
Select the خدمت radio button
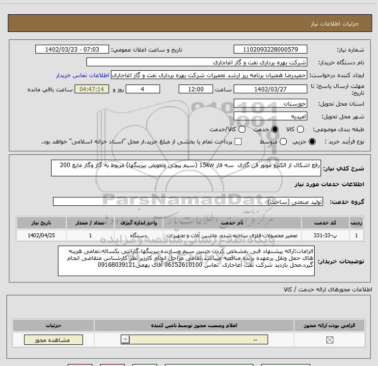click(x=275, y=130)
